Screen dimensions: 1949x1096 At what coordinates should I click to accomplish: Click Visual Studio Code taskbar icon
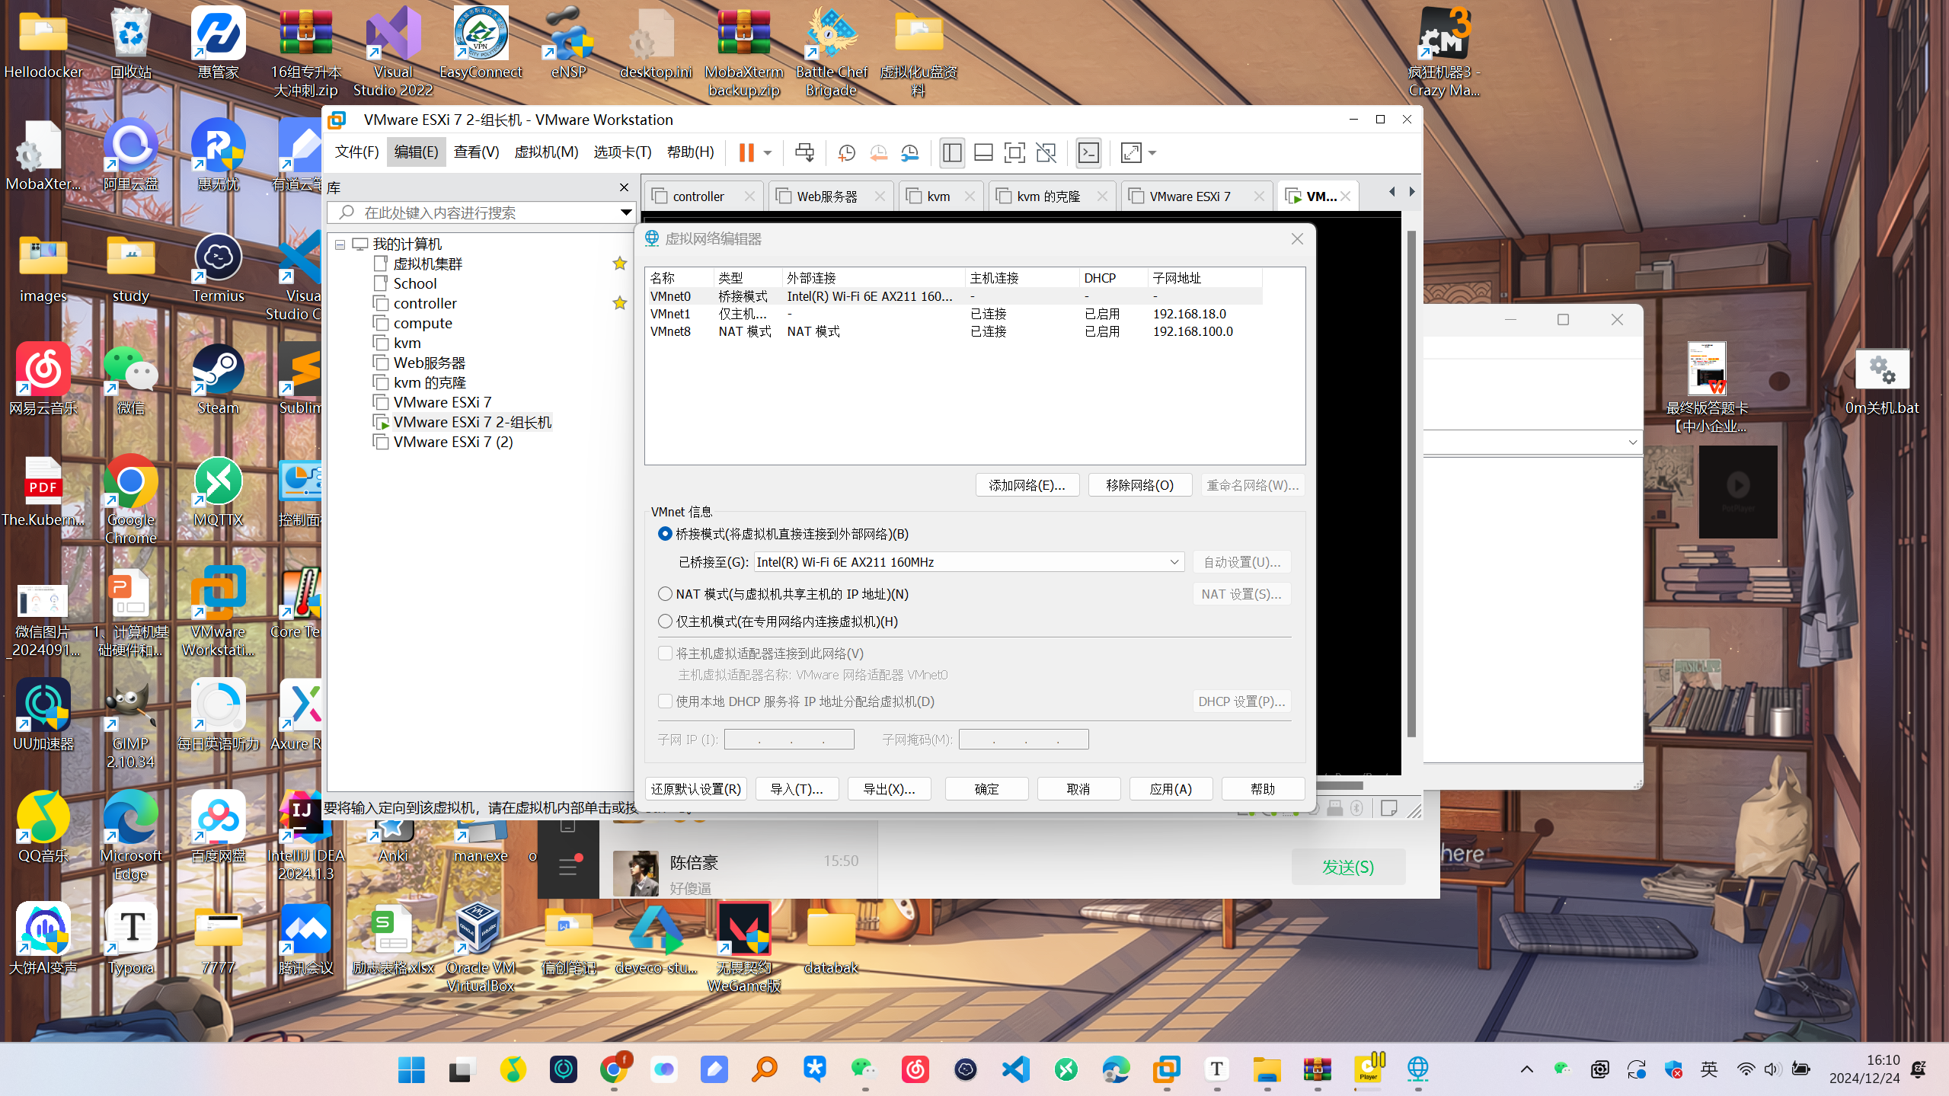pyautogui.click(x=1016, y=1069)
